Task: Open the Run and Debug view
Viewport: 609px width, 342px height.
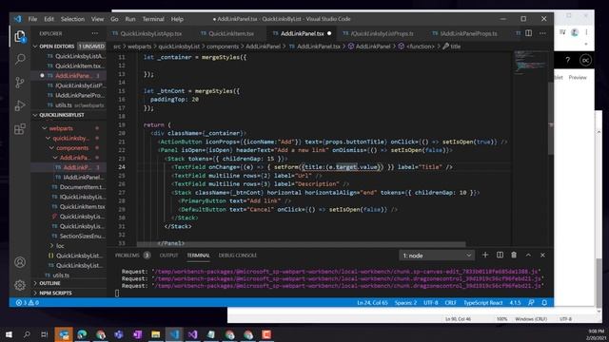Action: click(x=20, y=105)
